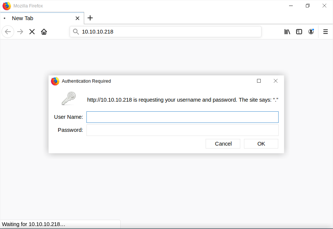The height and width of the screenshot is (229, 333).
Task: Click the 'Mozilla Firefox' window title text
Action: [x=28, y=6]
